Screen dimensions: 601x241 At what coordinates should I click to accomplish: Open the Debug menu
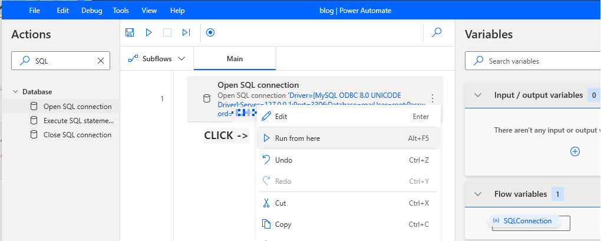pyautogui.click(x=91, y=11)
